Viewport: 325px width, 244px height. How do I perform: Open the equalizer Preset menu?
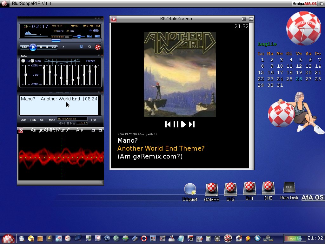90,61
